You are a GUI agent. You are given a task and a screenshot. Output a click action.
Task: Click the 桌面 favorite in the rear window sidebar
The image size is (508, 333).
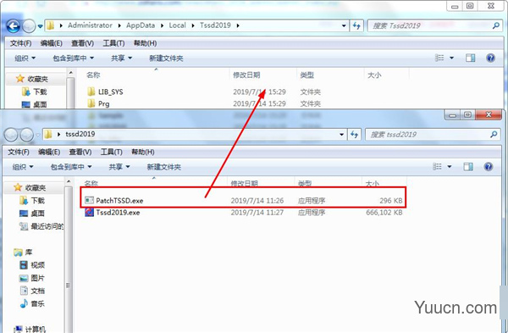(34, 104)
